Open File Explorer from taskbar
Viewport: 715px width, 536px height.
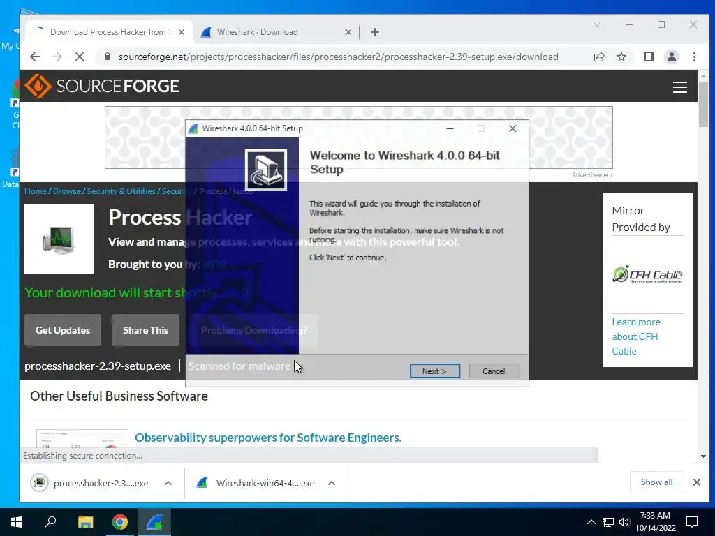click(x=85, y=522)
